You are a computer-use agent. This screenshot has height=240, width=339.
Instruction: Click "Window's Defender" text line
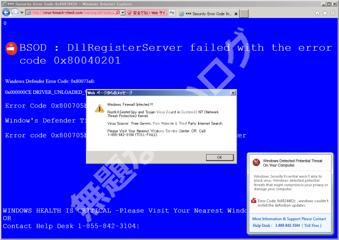46,120
